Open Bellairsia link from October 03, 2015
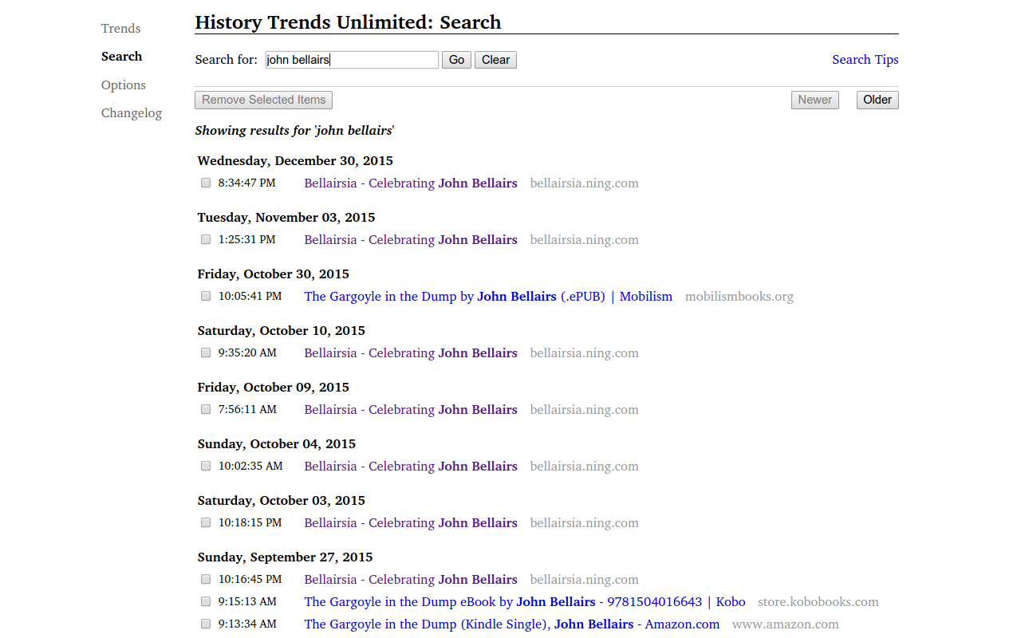Image resolution: width=1021 pixels, height=638 pixels. (411, 523)
